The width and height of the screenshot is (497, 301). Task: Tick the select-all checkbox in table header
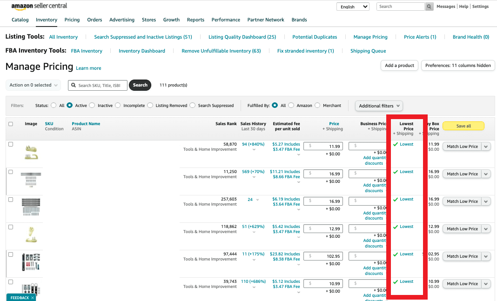point(11,124)
